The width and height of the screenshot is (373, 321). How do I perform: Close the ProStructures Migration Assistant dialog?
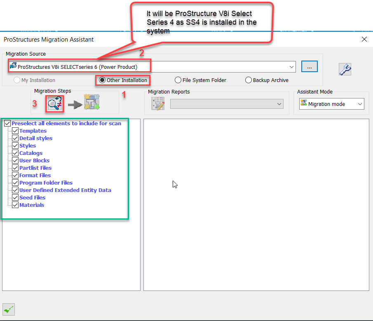(364, 39)
